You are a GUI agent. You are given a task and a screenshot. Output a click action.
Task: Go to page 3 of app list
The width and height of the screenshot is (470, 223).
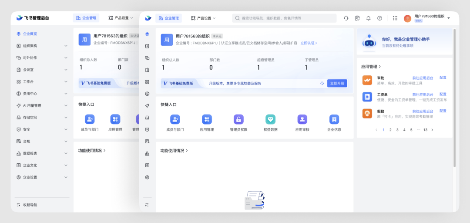click(x=397, y=130)
